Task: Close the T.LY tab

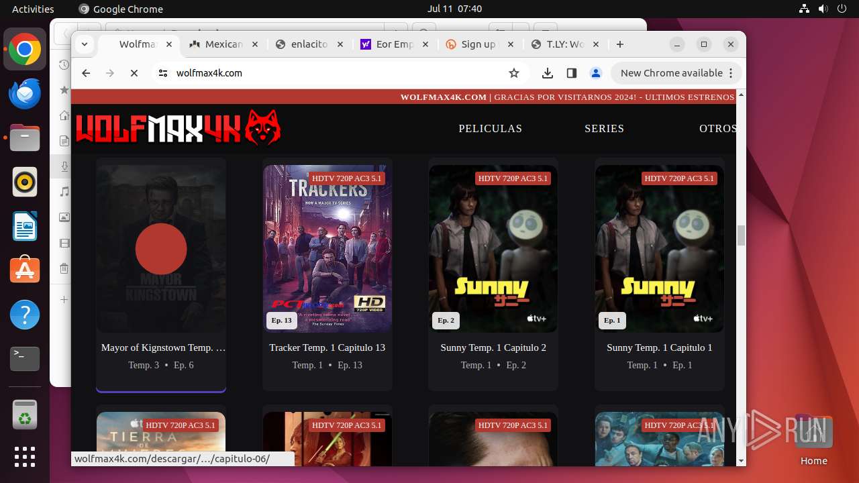Action: click(x=597, y=44)
